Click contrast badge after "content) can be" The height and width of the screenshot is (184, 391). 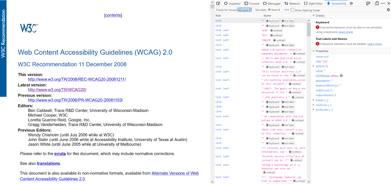(296, 160)
